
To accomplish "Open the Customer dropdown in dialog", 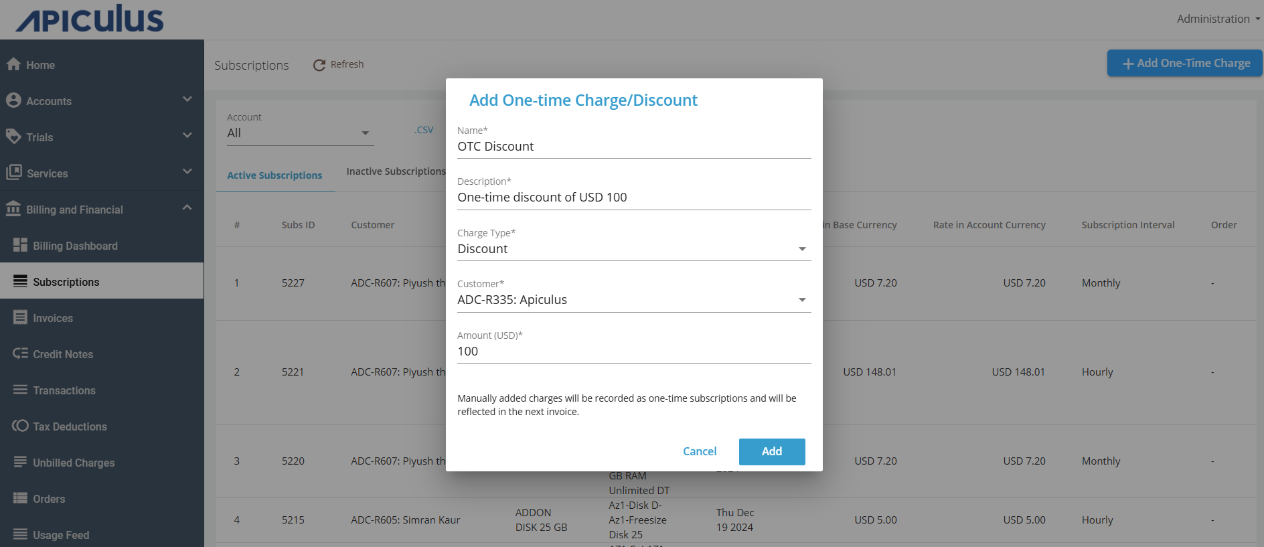I will tap(634, 300).
